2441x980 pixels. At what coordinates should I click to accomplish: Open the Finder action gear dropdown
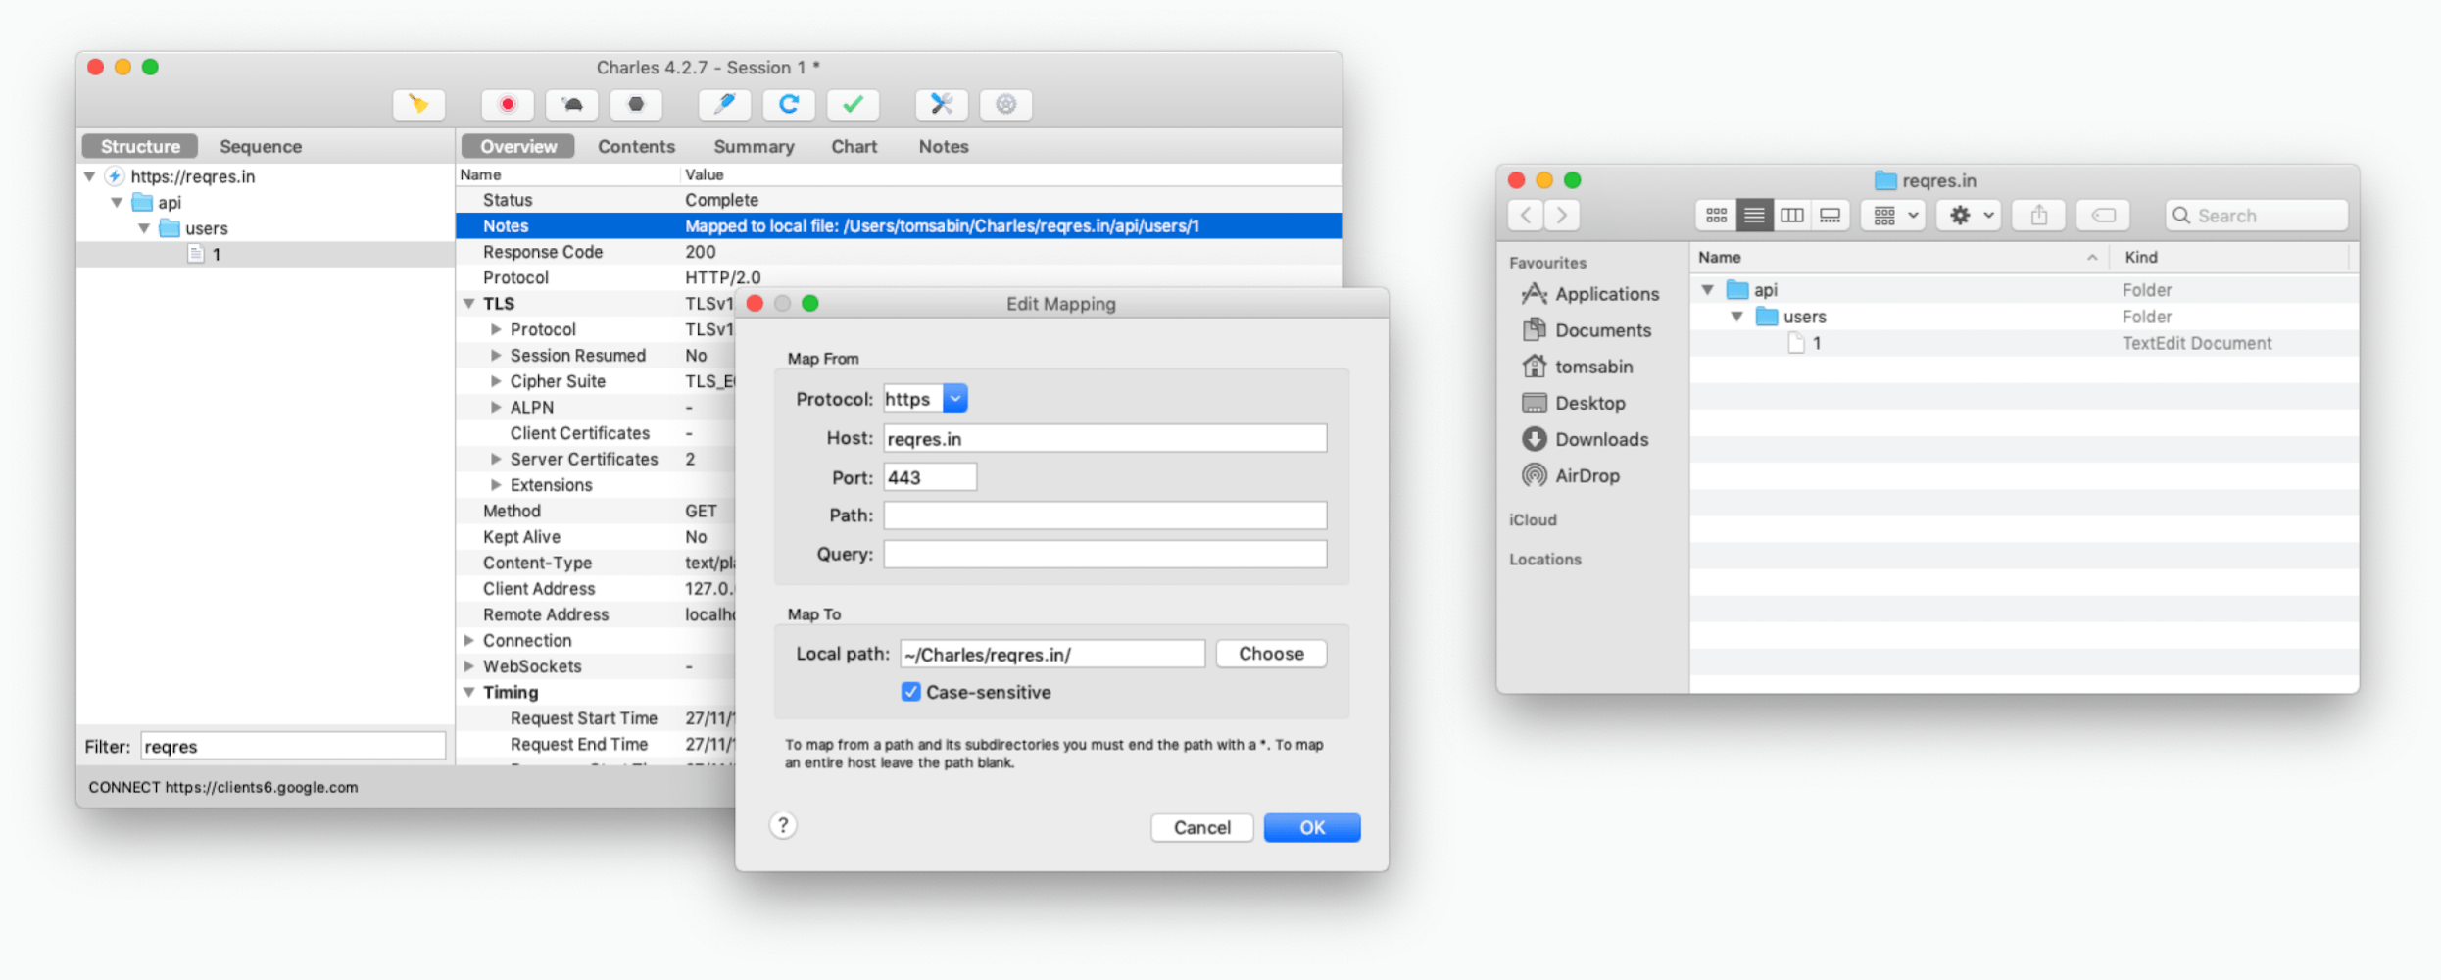click(x=1969, y=216)
